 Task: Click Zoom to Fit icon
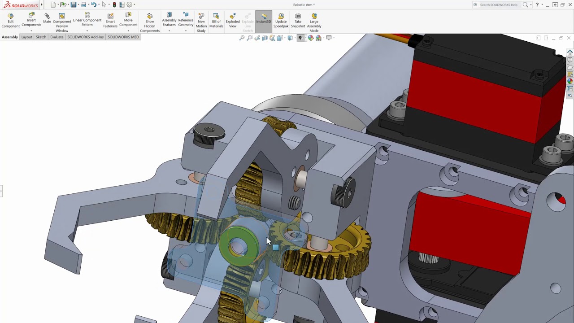242,38
